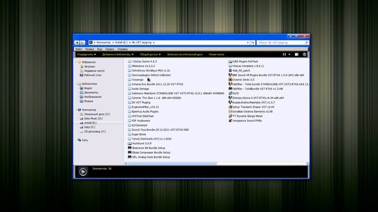Click the Sonalksis Creative Elements v3.08 icon
The width and height of the screenshot is (378, 212).
pyautogui.click(x=230, y=111)
